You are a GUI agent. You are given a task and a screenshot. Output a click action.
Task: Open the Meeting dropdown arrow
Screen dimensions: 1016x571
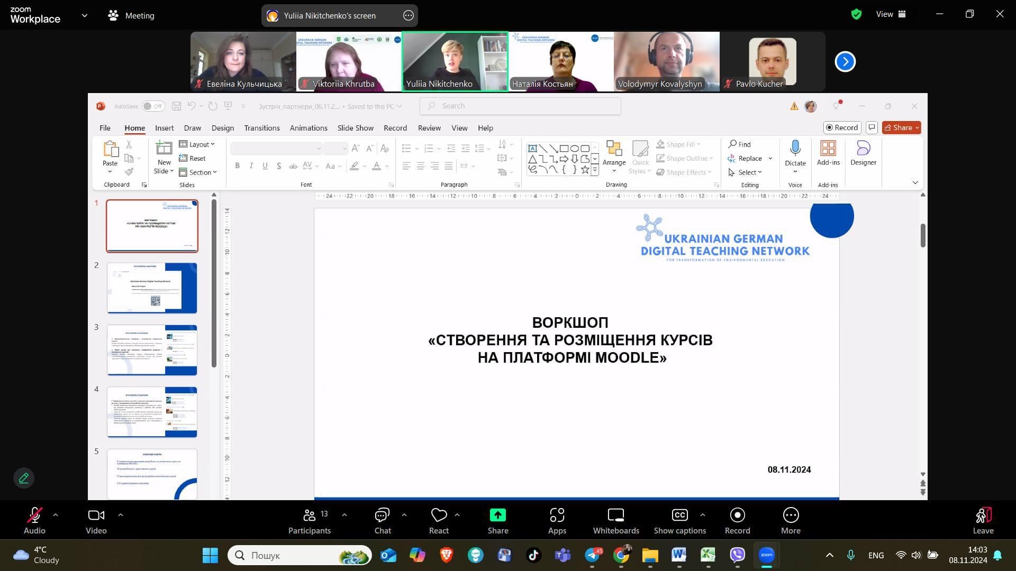coord(85,15)
